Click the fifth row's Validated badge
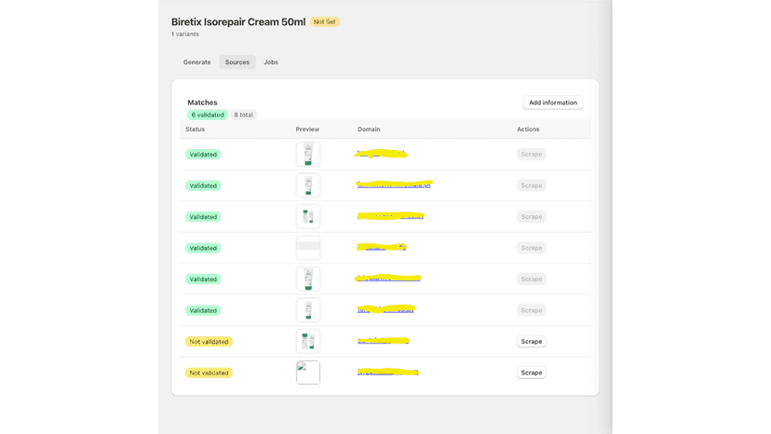Image resolution: width=771 pixels, height=434 pixels. pyautogui.click(x=203, y=279)
